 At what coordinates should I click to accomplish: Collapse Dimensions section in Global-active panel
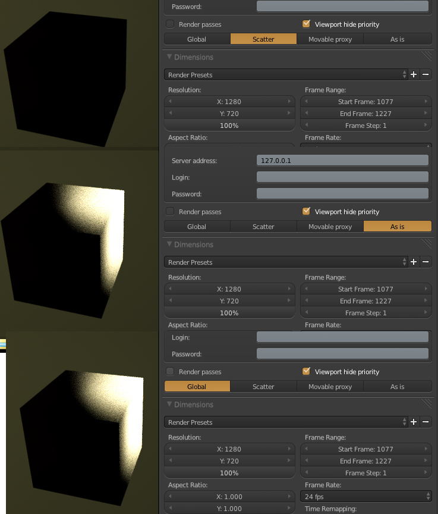coord(169,404)
